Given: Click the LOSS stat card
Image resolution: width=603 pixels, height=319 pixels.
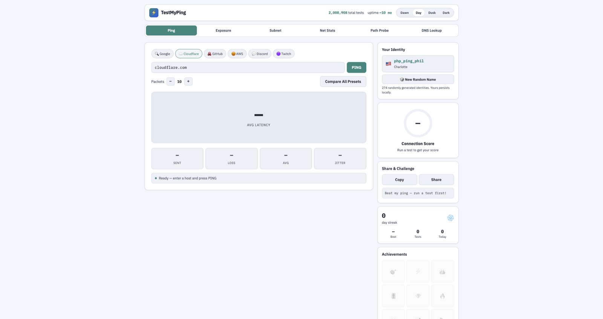Looking at the screenshot, I should [232, 159].
